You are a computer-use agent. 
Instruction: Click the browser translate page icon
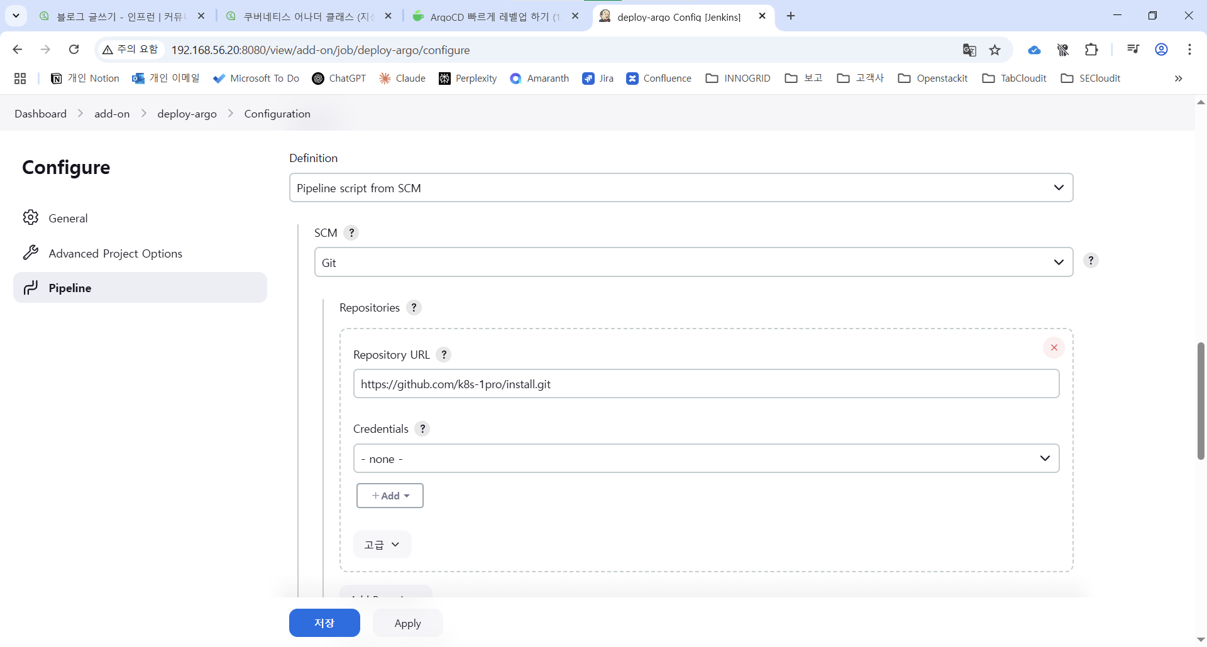point(969,50)
